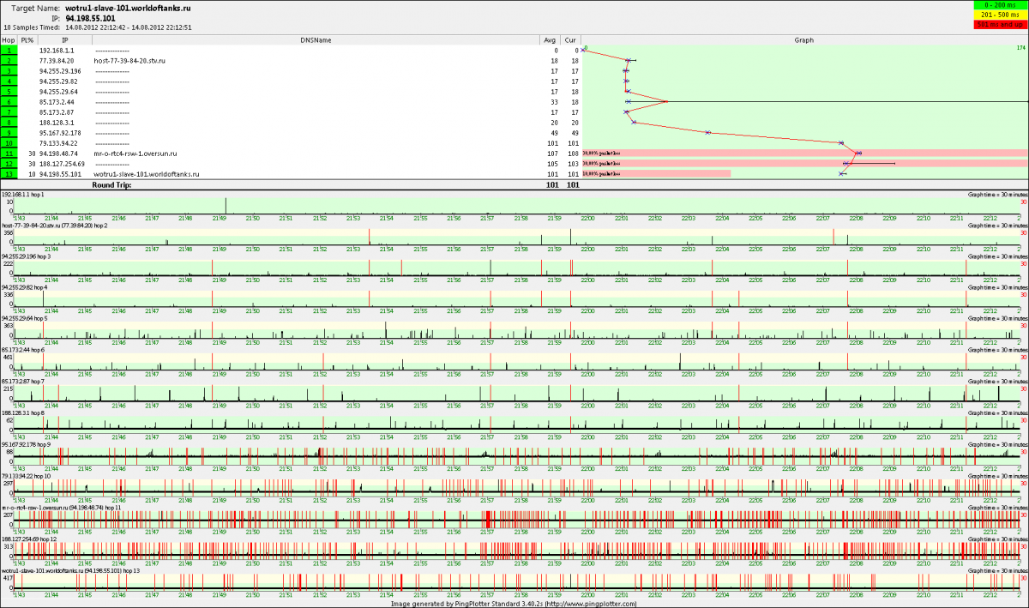Click the hop 2 latency marker in graph

pos(629,61)
